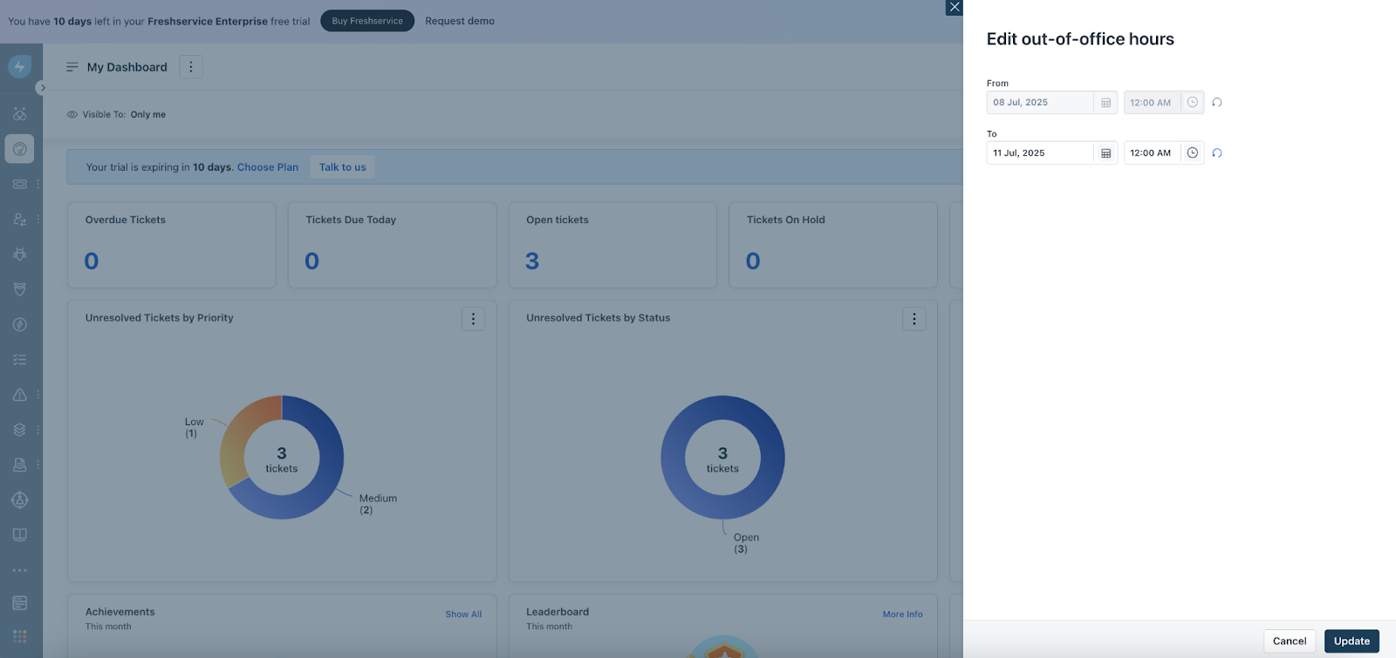Image resolution: width=1396 pixels, height=658 pixels.
Task: Click the Medium (2) label on the priority chart
Action: tap(378, 504)
